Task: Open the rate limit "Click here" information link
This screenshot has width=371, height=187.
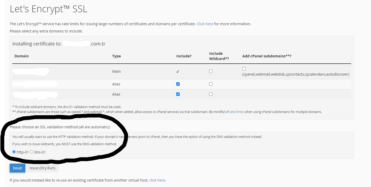Action: (x=205, y=24)
